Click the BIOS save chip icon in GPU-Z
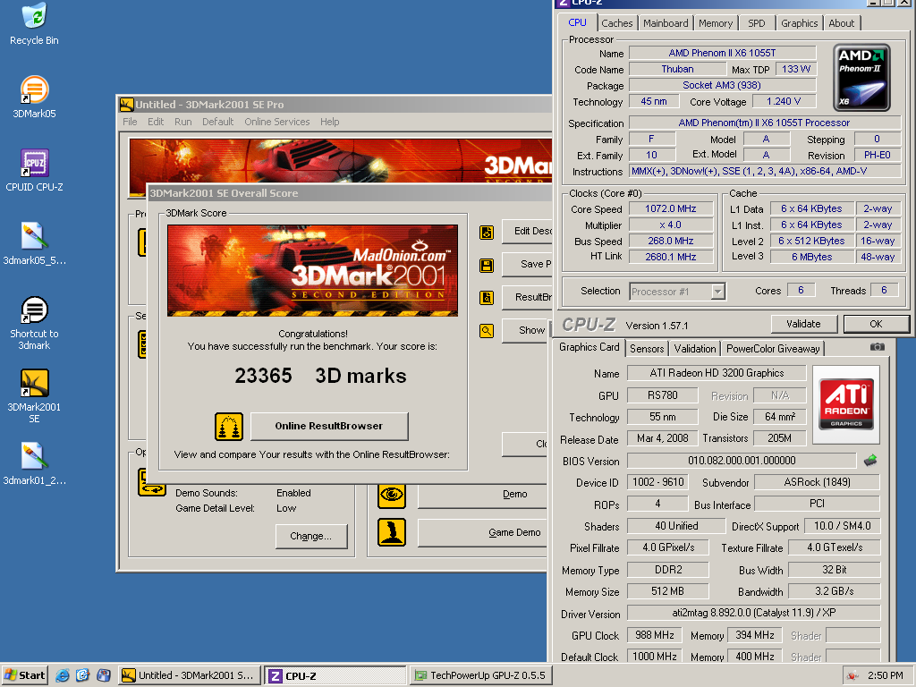 (870, 461)
